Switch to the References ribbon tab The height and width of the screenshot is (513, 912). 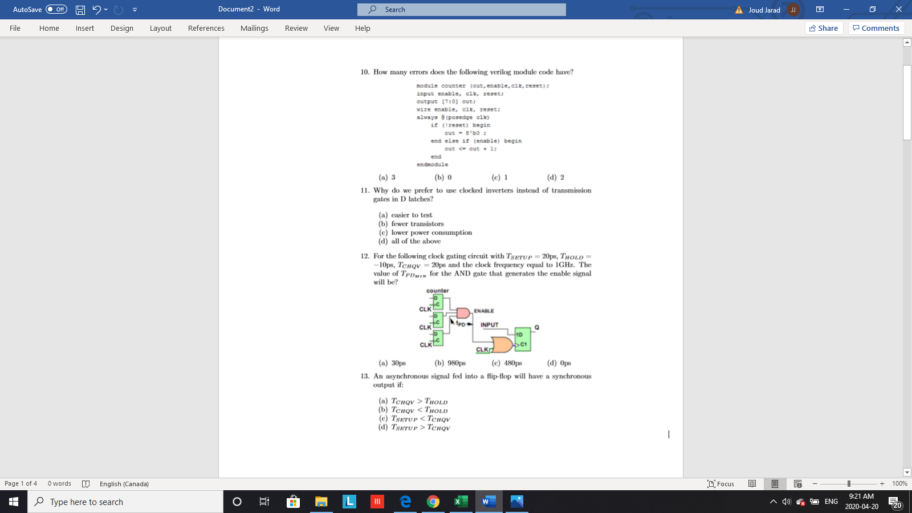click(x=206, y=28)
